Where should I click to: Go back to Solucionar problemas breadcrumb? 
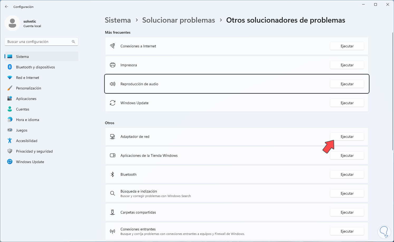[179, 20]
